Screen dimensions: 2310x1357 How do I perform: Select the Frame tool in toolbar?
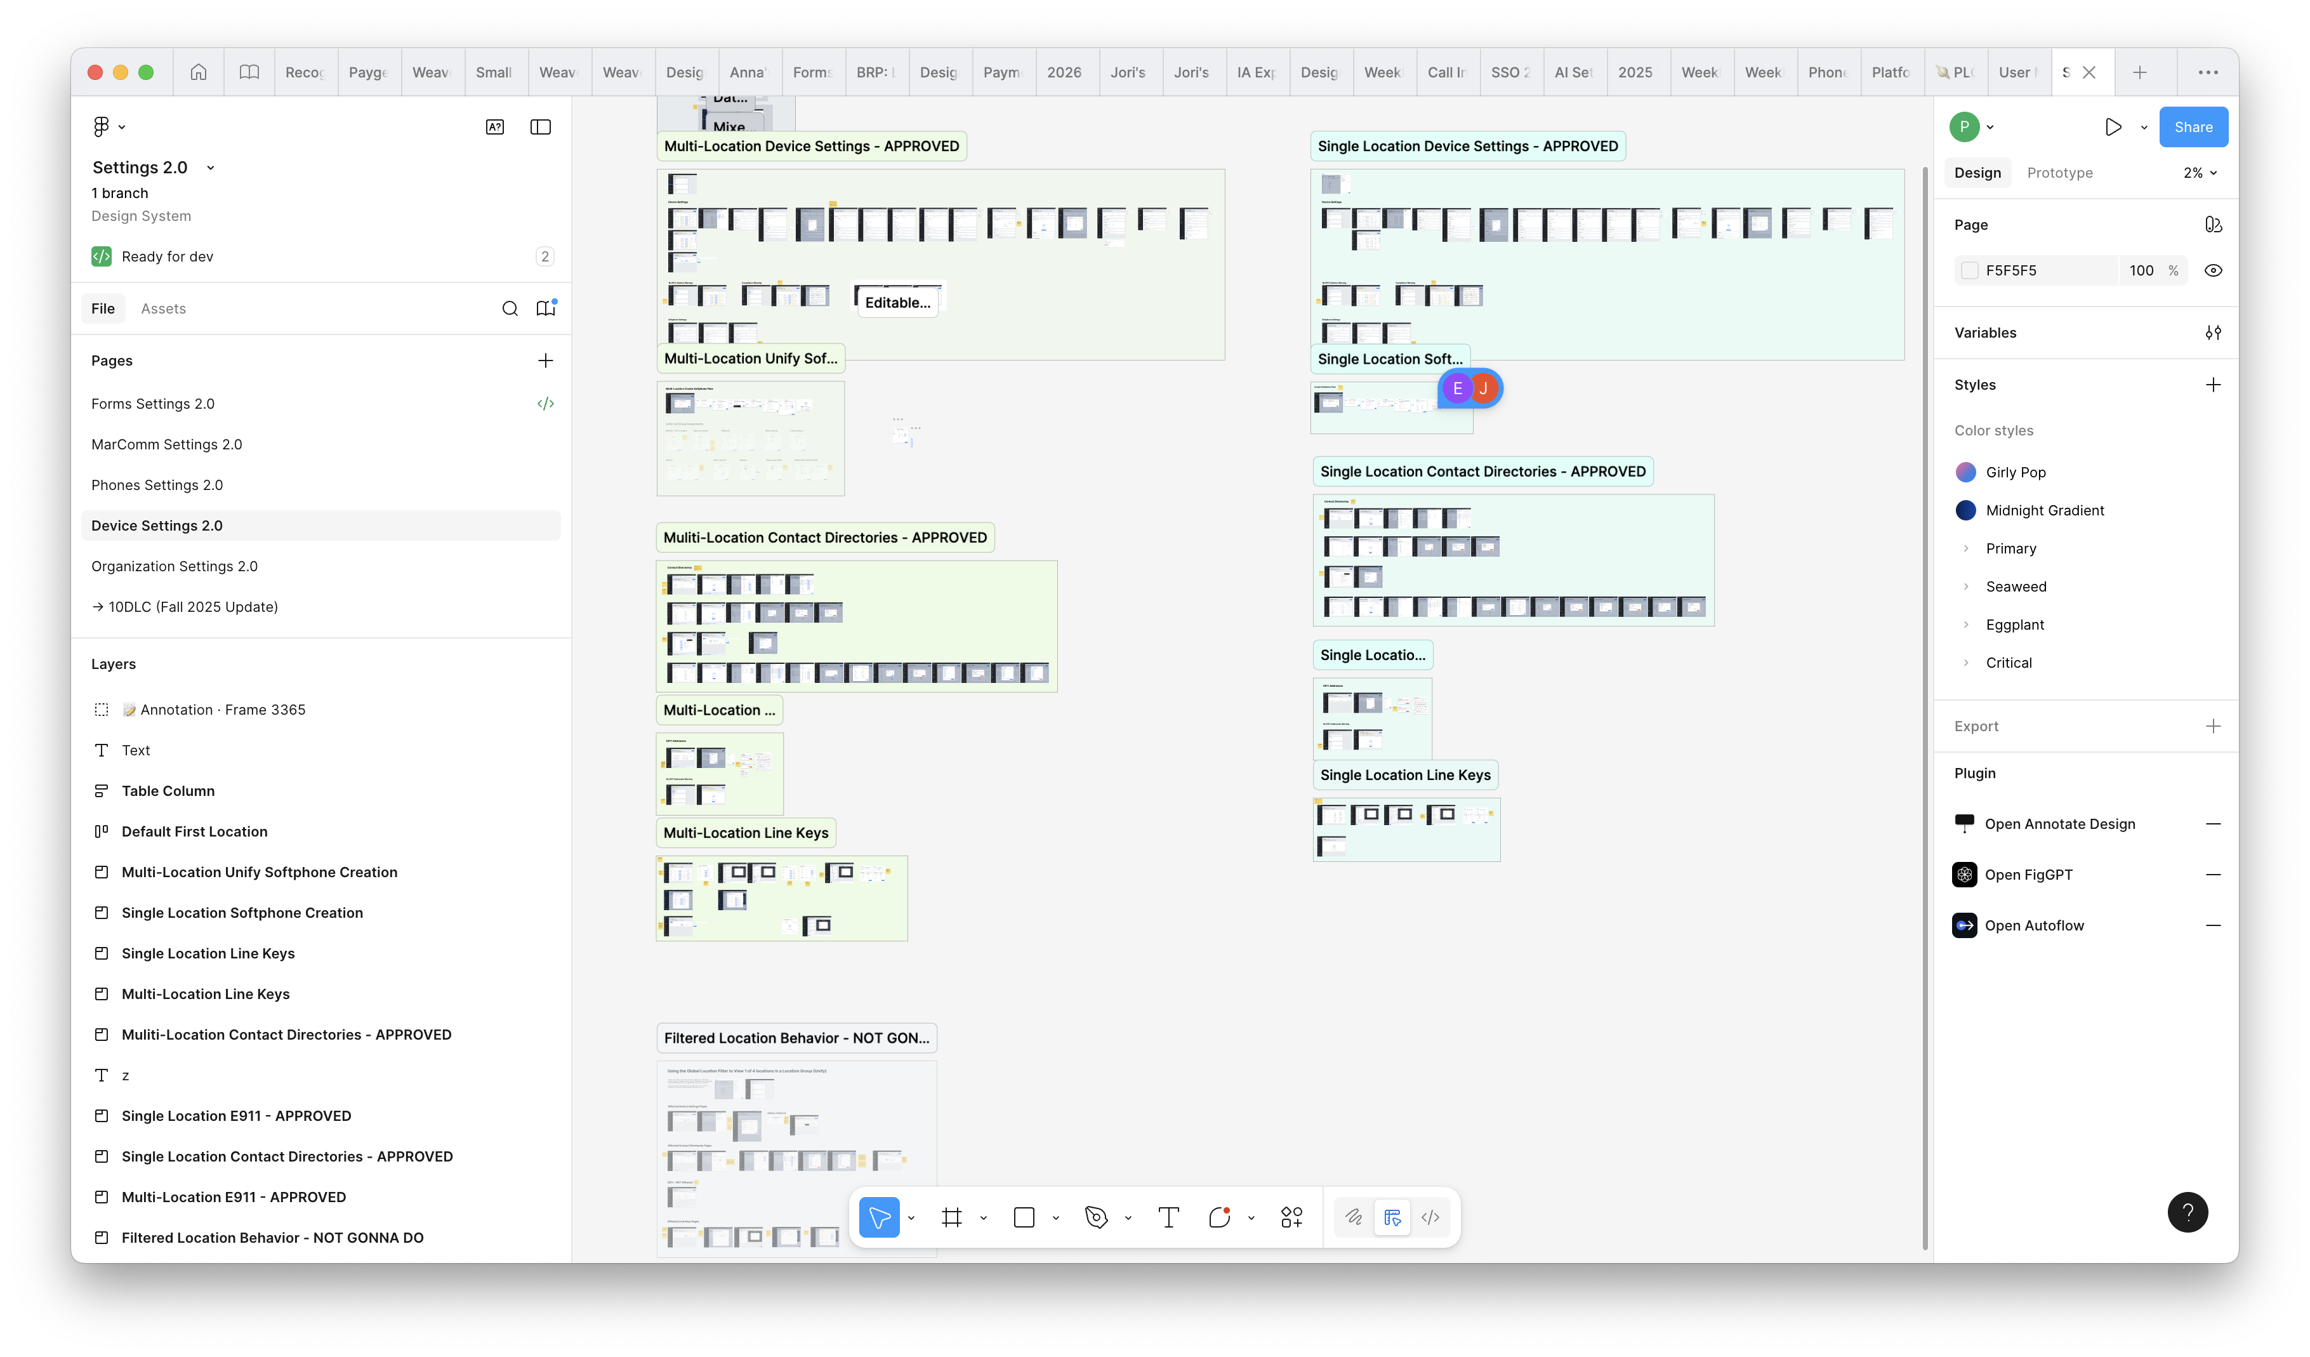[951, 1217]
